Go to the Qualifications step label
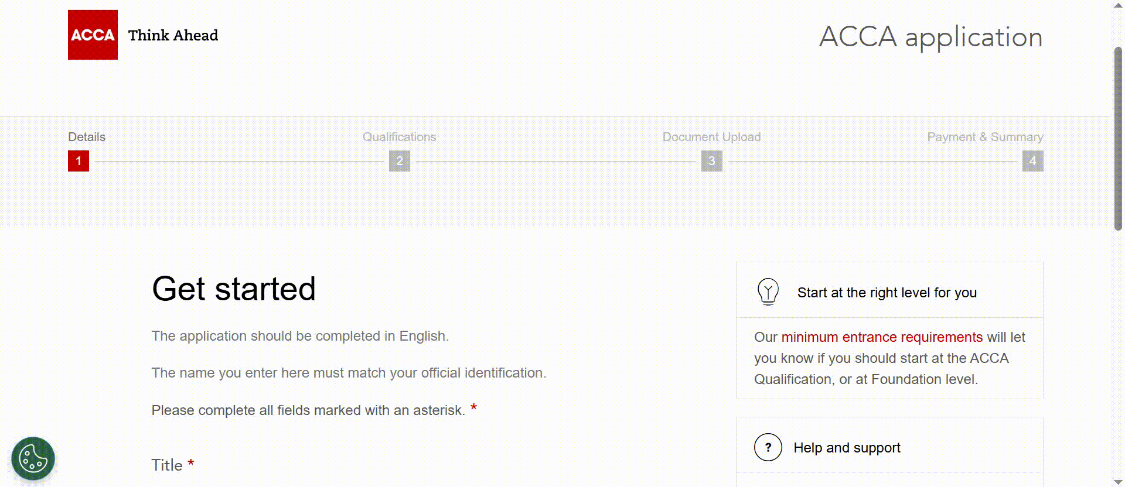 coord(400,137)
